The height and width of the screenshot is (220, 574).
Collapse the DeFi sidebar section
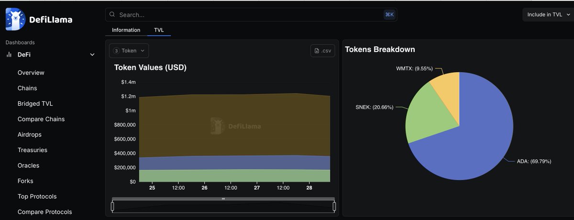point(92,55)
